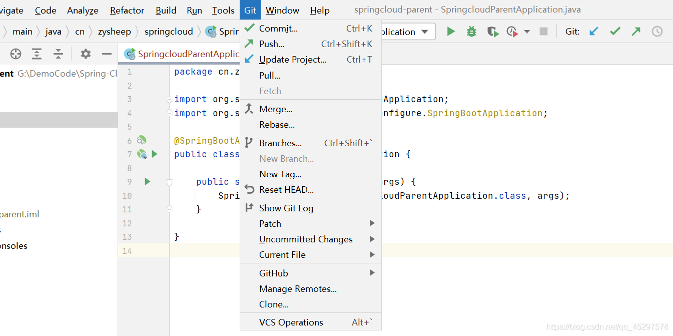Viewport: 673px width, 336px height.
Task: Click the Git commit checkmark in toolbar
Action: click(x=615, y=32)
